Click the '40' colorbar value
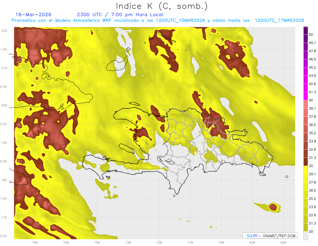This screenshot has height=246, width=318. click(311, 100)
